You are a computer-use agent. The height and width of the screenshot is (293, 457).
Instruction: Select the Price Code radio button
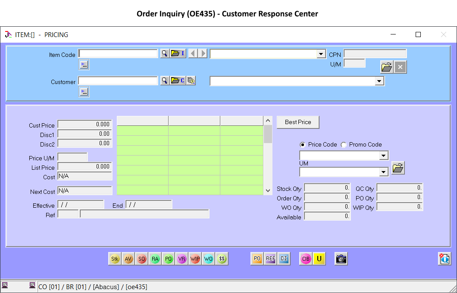click(304, 144)
